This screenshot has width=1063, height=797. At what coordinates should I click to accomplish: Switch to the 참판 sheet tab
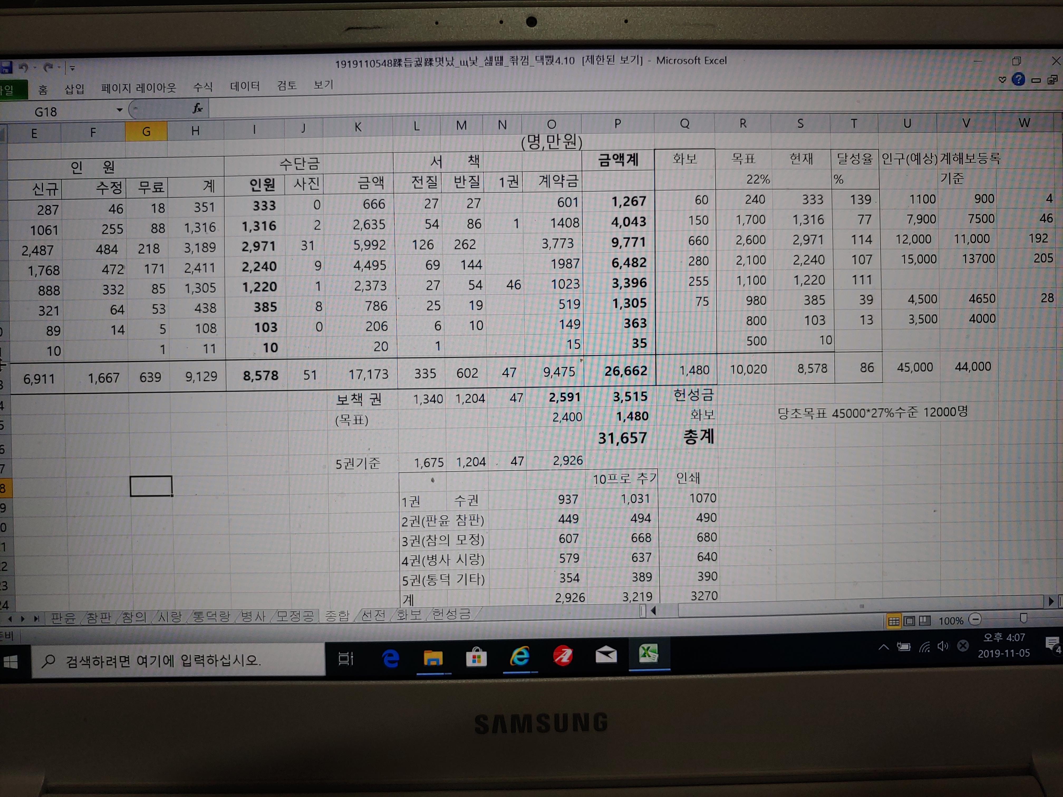[x=99, y=617]
